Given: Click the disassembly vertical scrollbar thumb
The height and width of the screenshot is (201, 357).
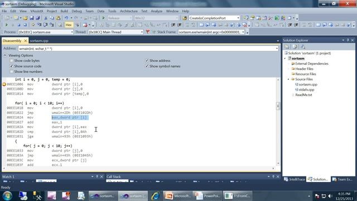Looking at the screenshot, I should [278, 106].
